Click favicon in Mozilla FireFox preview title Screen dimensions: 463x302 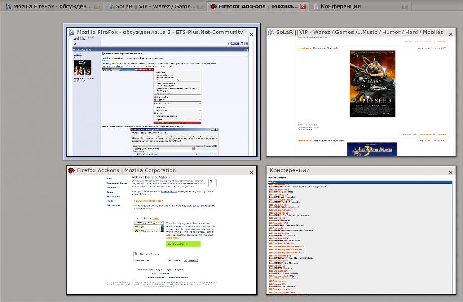point(71,33)
